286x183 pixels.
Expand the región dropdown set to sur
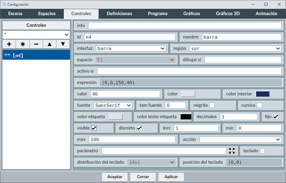click(235, 48)
